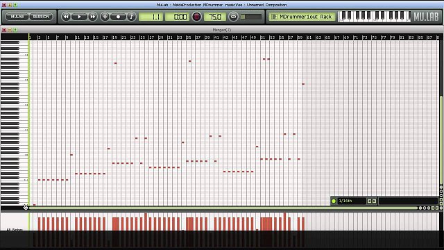This screenshot has width=444, height=250.
Task: Click the horizontal zoom-out minus circle
Action: pyautogui.click(x=429, y=208)
